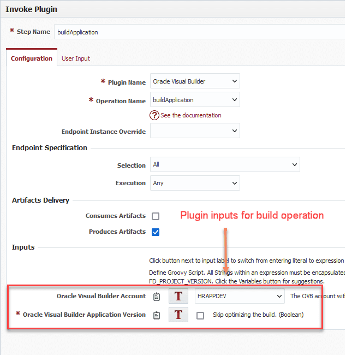This screenshot has width=346, height=355.
Task: Click Step Name input field
Action: point(200,32)
